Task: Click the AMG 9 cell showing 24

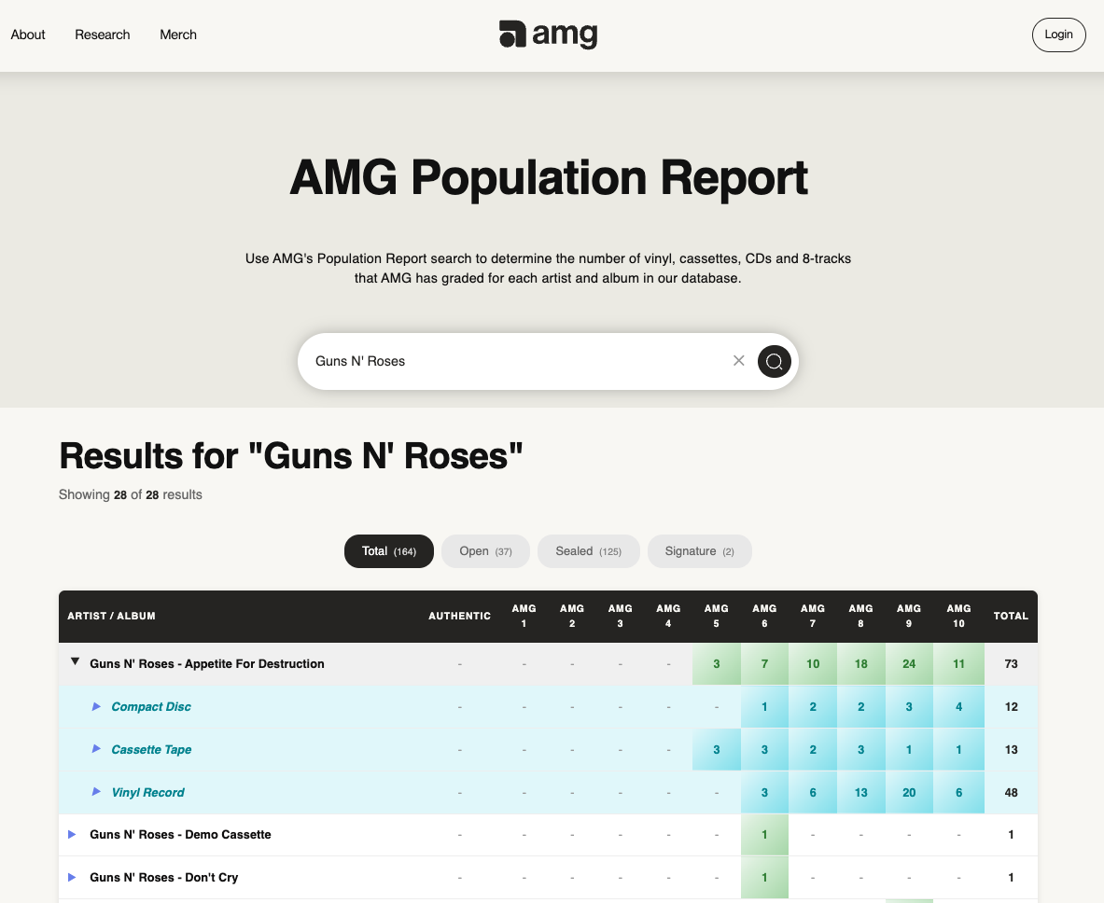Action: pos(909,664)
